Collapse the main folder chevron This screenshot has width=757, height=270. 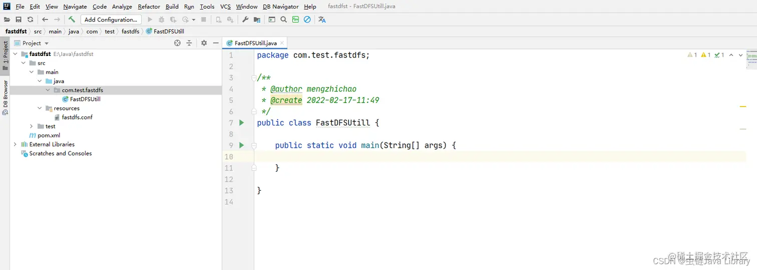pyautogui.click(x=32, y=72)
